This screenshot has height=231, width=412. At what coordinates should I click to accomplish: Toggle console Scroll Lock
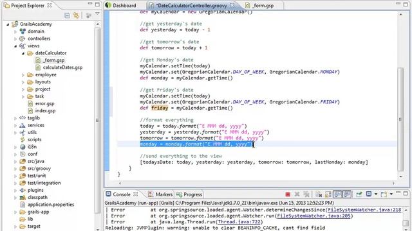(x=328, y=194)
